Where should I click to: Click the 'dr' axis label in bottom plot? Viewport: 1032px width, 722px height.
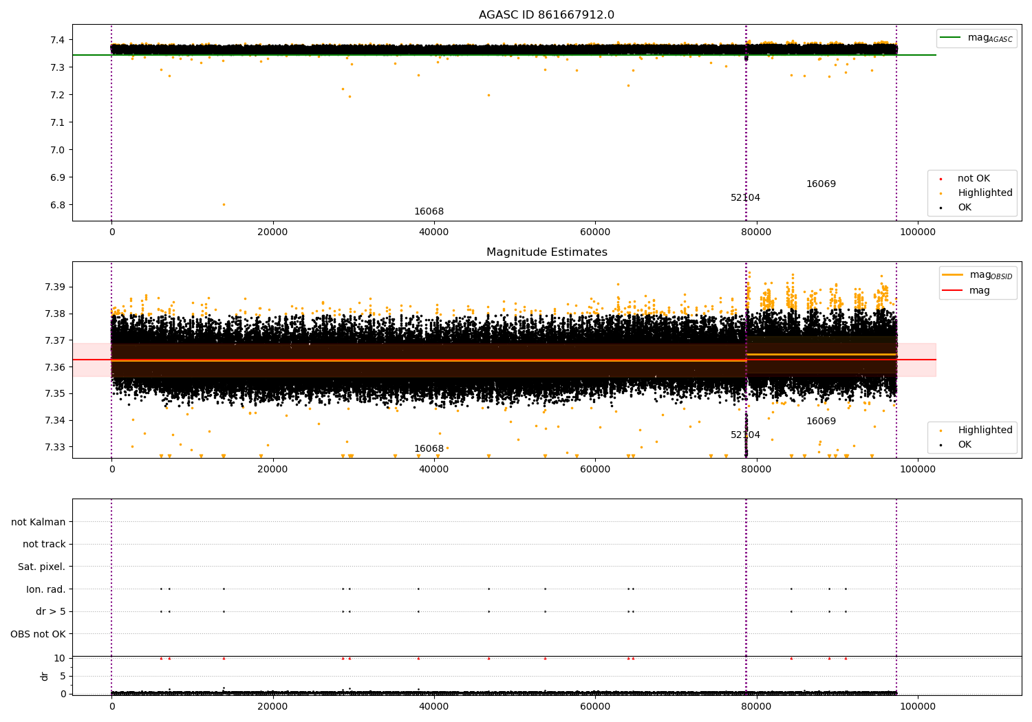pyautogui.click(x=45, y=676)
